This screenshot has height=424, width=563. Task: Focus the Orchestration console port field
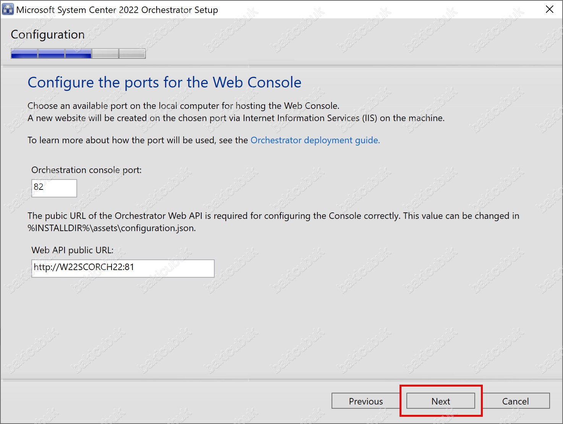pos(54,188)
